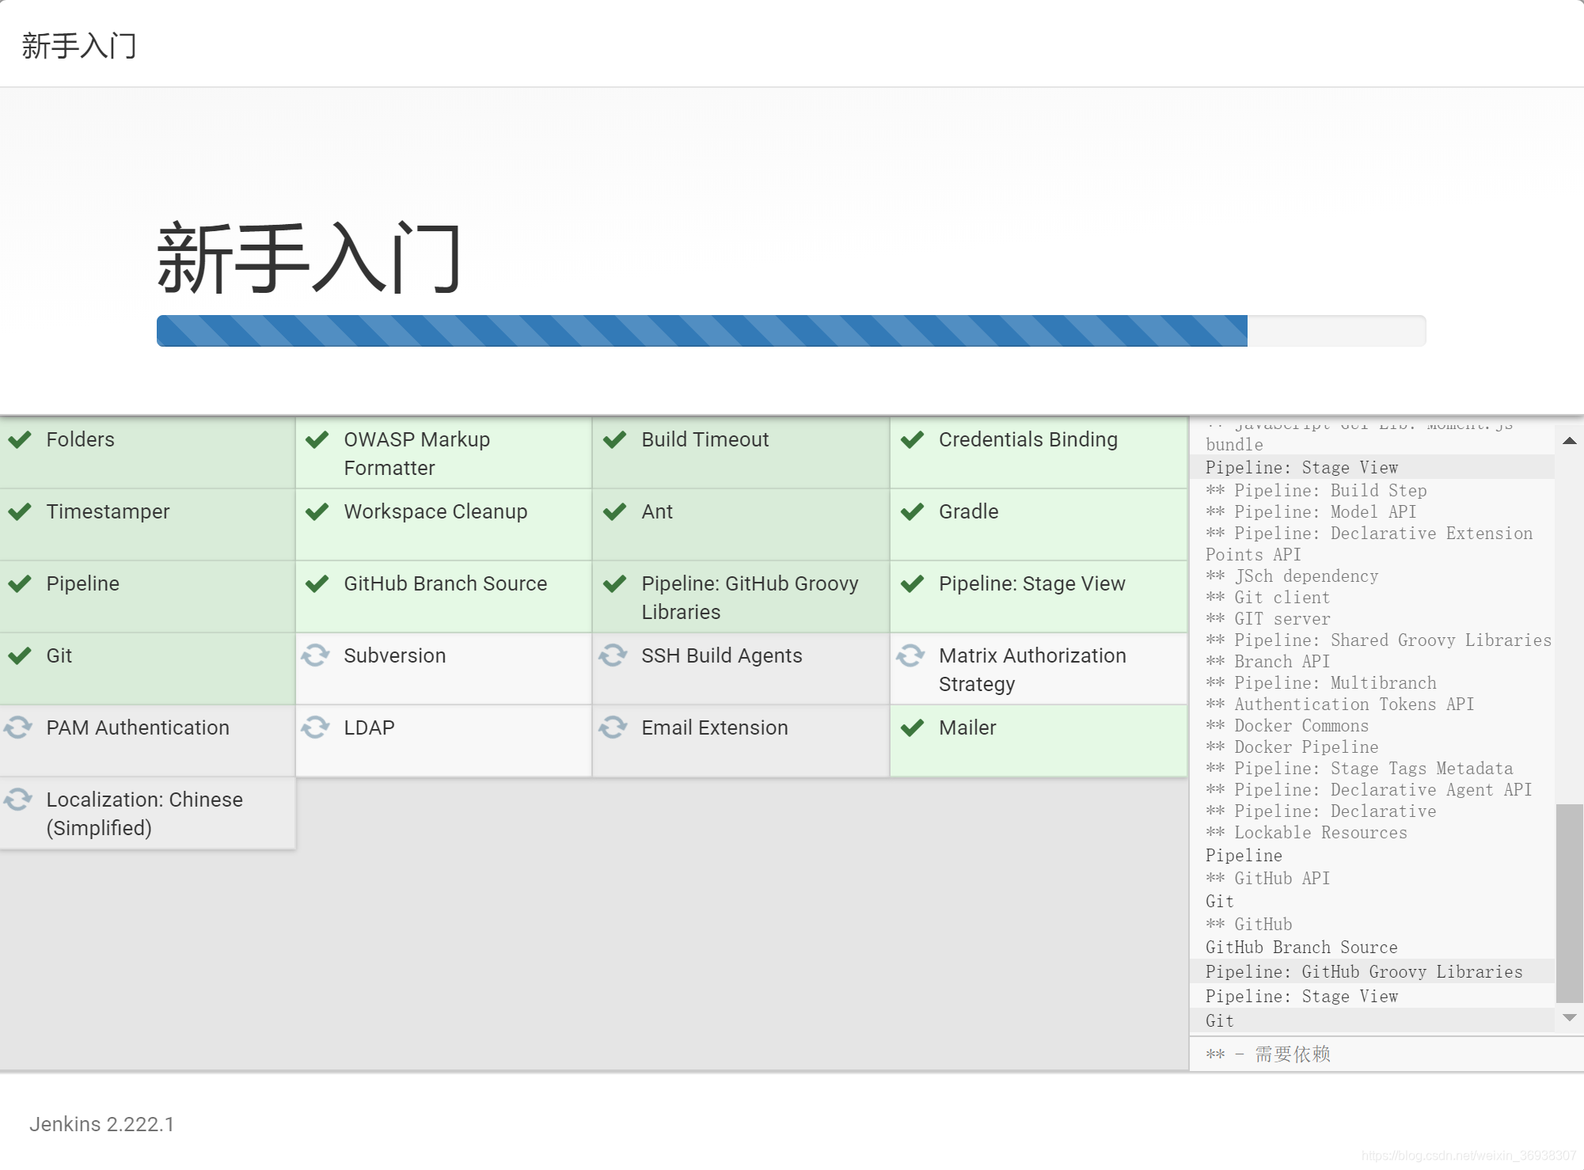Click the Credentials Binding plugin entry
Image resolution: width=1584 pixels, height=1170 pixels.
coord(1028,439)
